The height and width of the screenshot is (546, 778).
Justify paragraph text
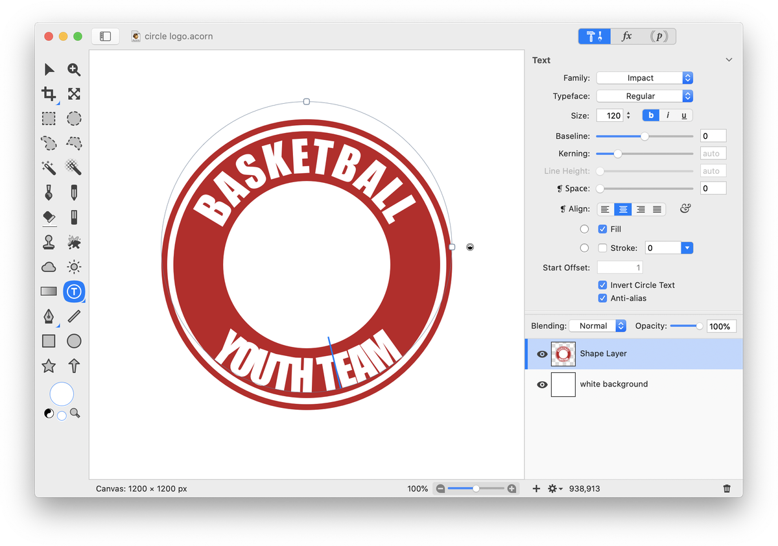[657, 209]
